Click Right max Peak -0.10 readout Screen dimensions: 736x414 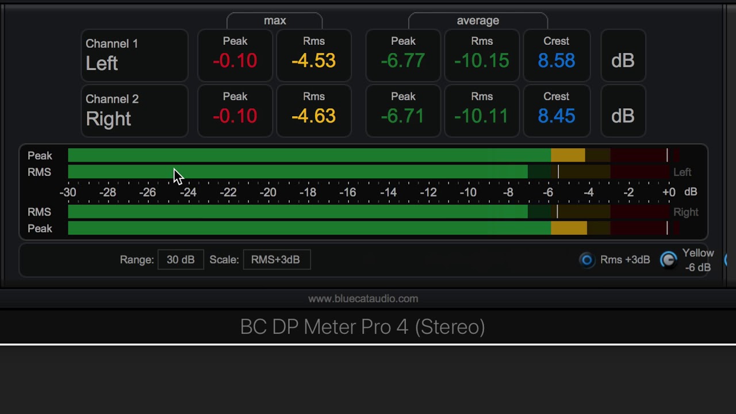click(x=235, y=111)
